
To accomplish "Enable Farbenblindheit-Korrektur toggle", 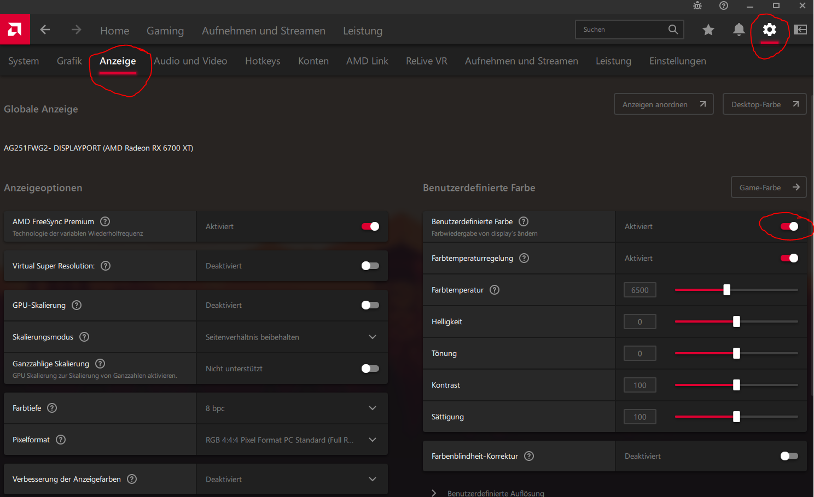I will (789, 456).
